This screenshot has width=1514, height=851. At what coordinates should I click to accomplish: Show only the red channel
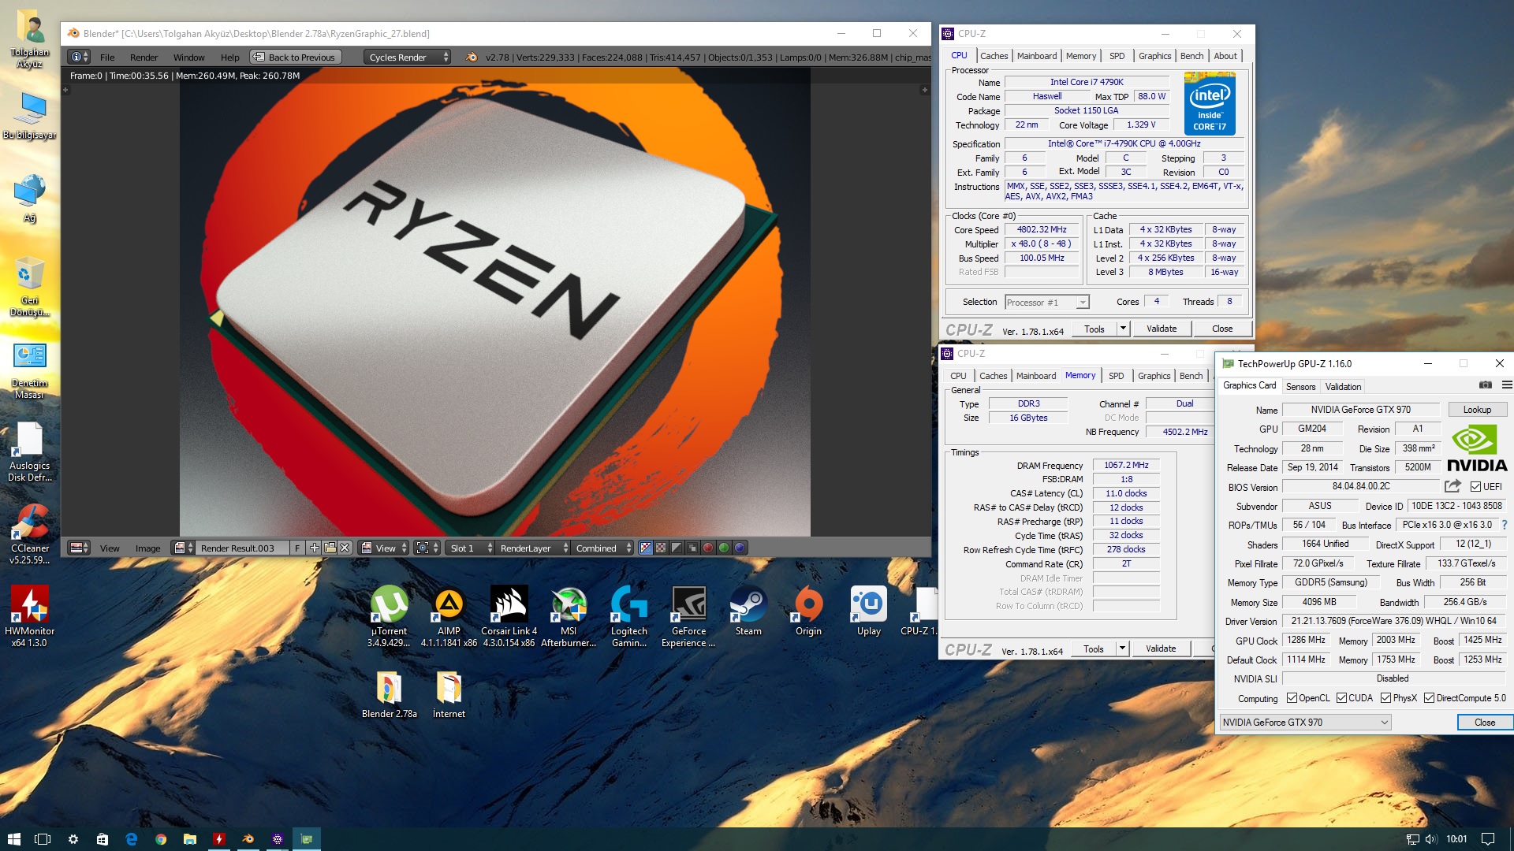pyautogui.click(x=708, y=548)
